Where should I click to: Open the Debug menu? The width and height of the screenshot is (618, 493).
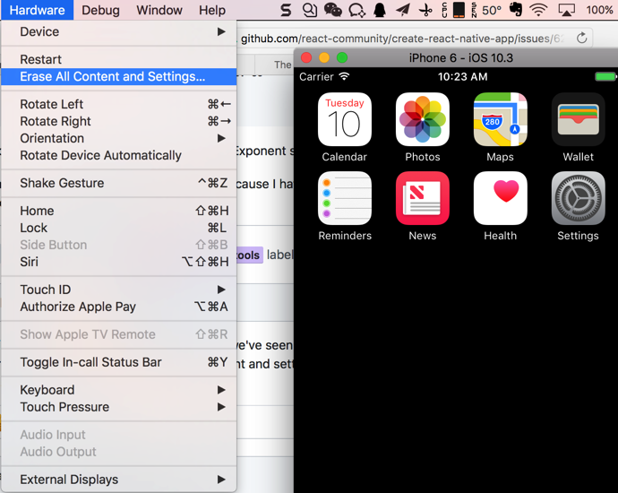(100, 10)
